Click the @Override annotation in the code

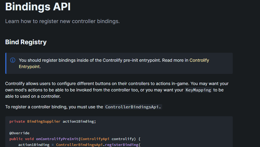[x=19, y=133]
